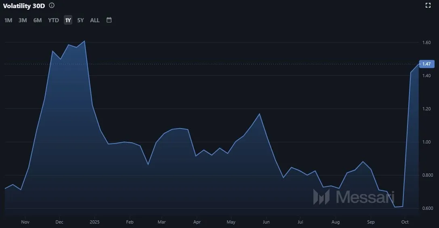
Task: Click the Volatility 30D chart title
Action: coord(24,6)
